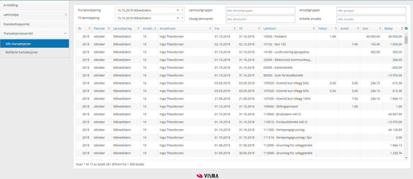Click sort icon in Lønnsart column header

pyautogui.click(x=314, y=28)
